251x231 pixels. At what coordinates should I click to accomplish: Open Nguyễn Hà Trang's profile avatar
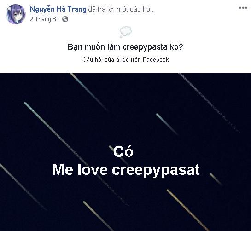(x=16, y=14)
